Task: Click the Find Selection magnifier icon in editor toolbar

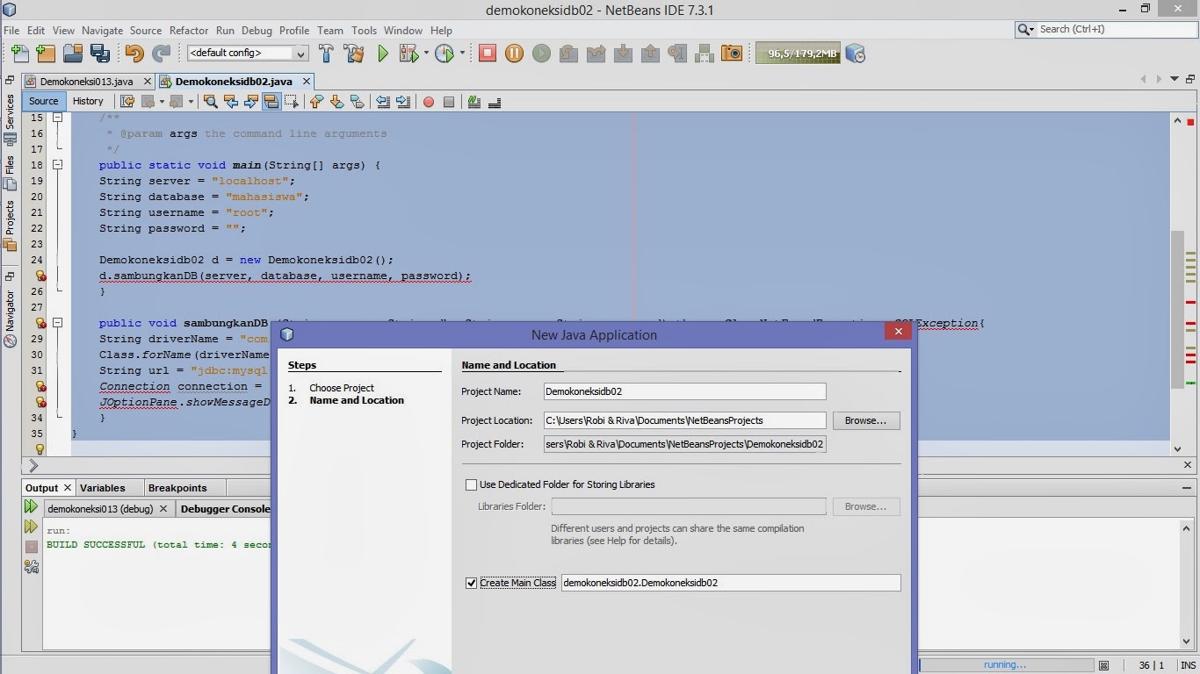Action: [211, 102]
